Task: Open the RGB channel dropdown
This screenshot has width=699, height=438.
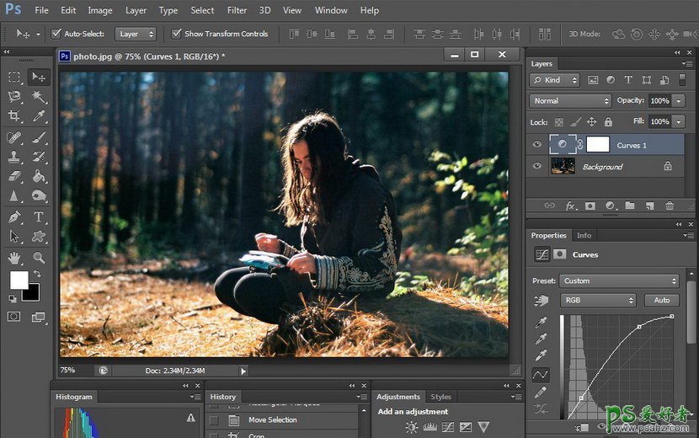Action: 598,300
